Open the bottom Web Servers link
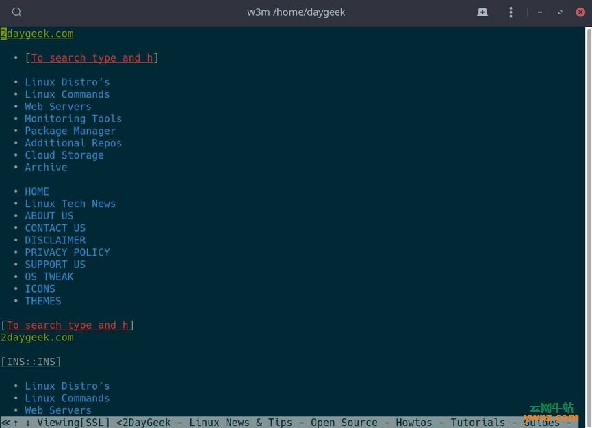The height and width of the screenshot is (428, 592). point(58,410)
